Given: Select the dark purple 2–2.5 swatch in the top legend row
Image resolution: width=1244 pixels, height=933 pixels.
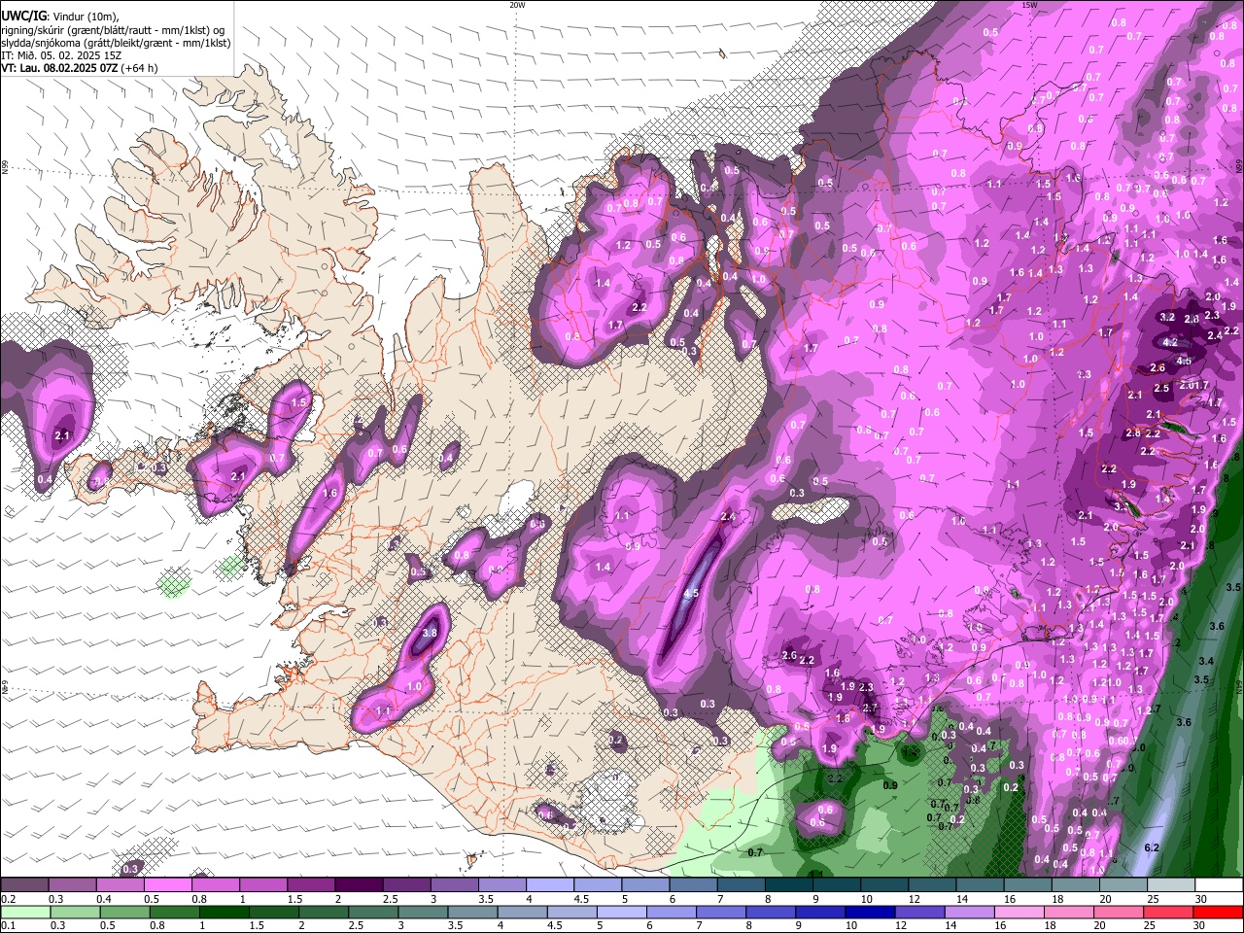Looking at the screenshot, I should pyautogui.click(x=358, y=885).
